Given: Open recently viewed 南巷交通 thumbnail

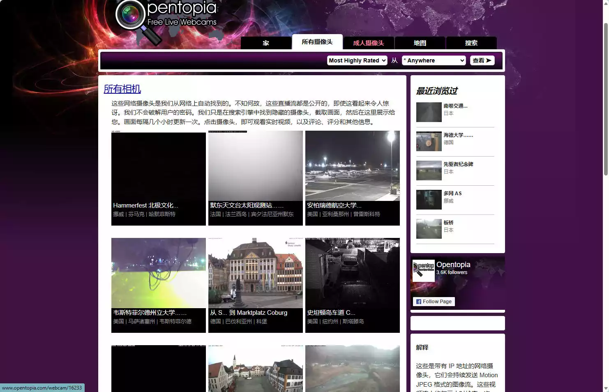Looking at the screenshot, I should tap(429, 112).
